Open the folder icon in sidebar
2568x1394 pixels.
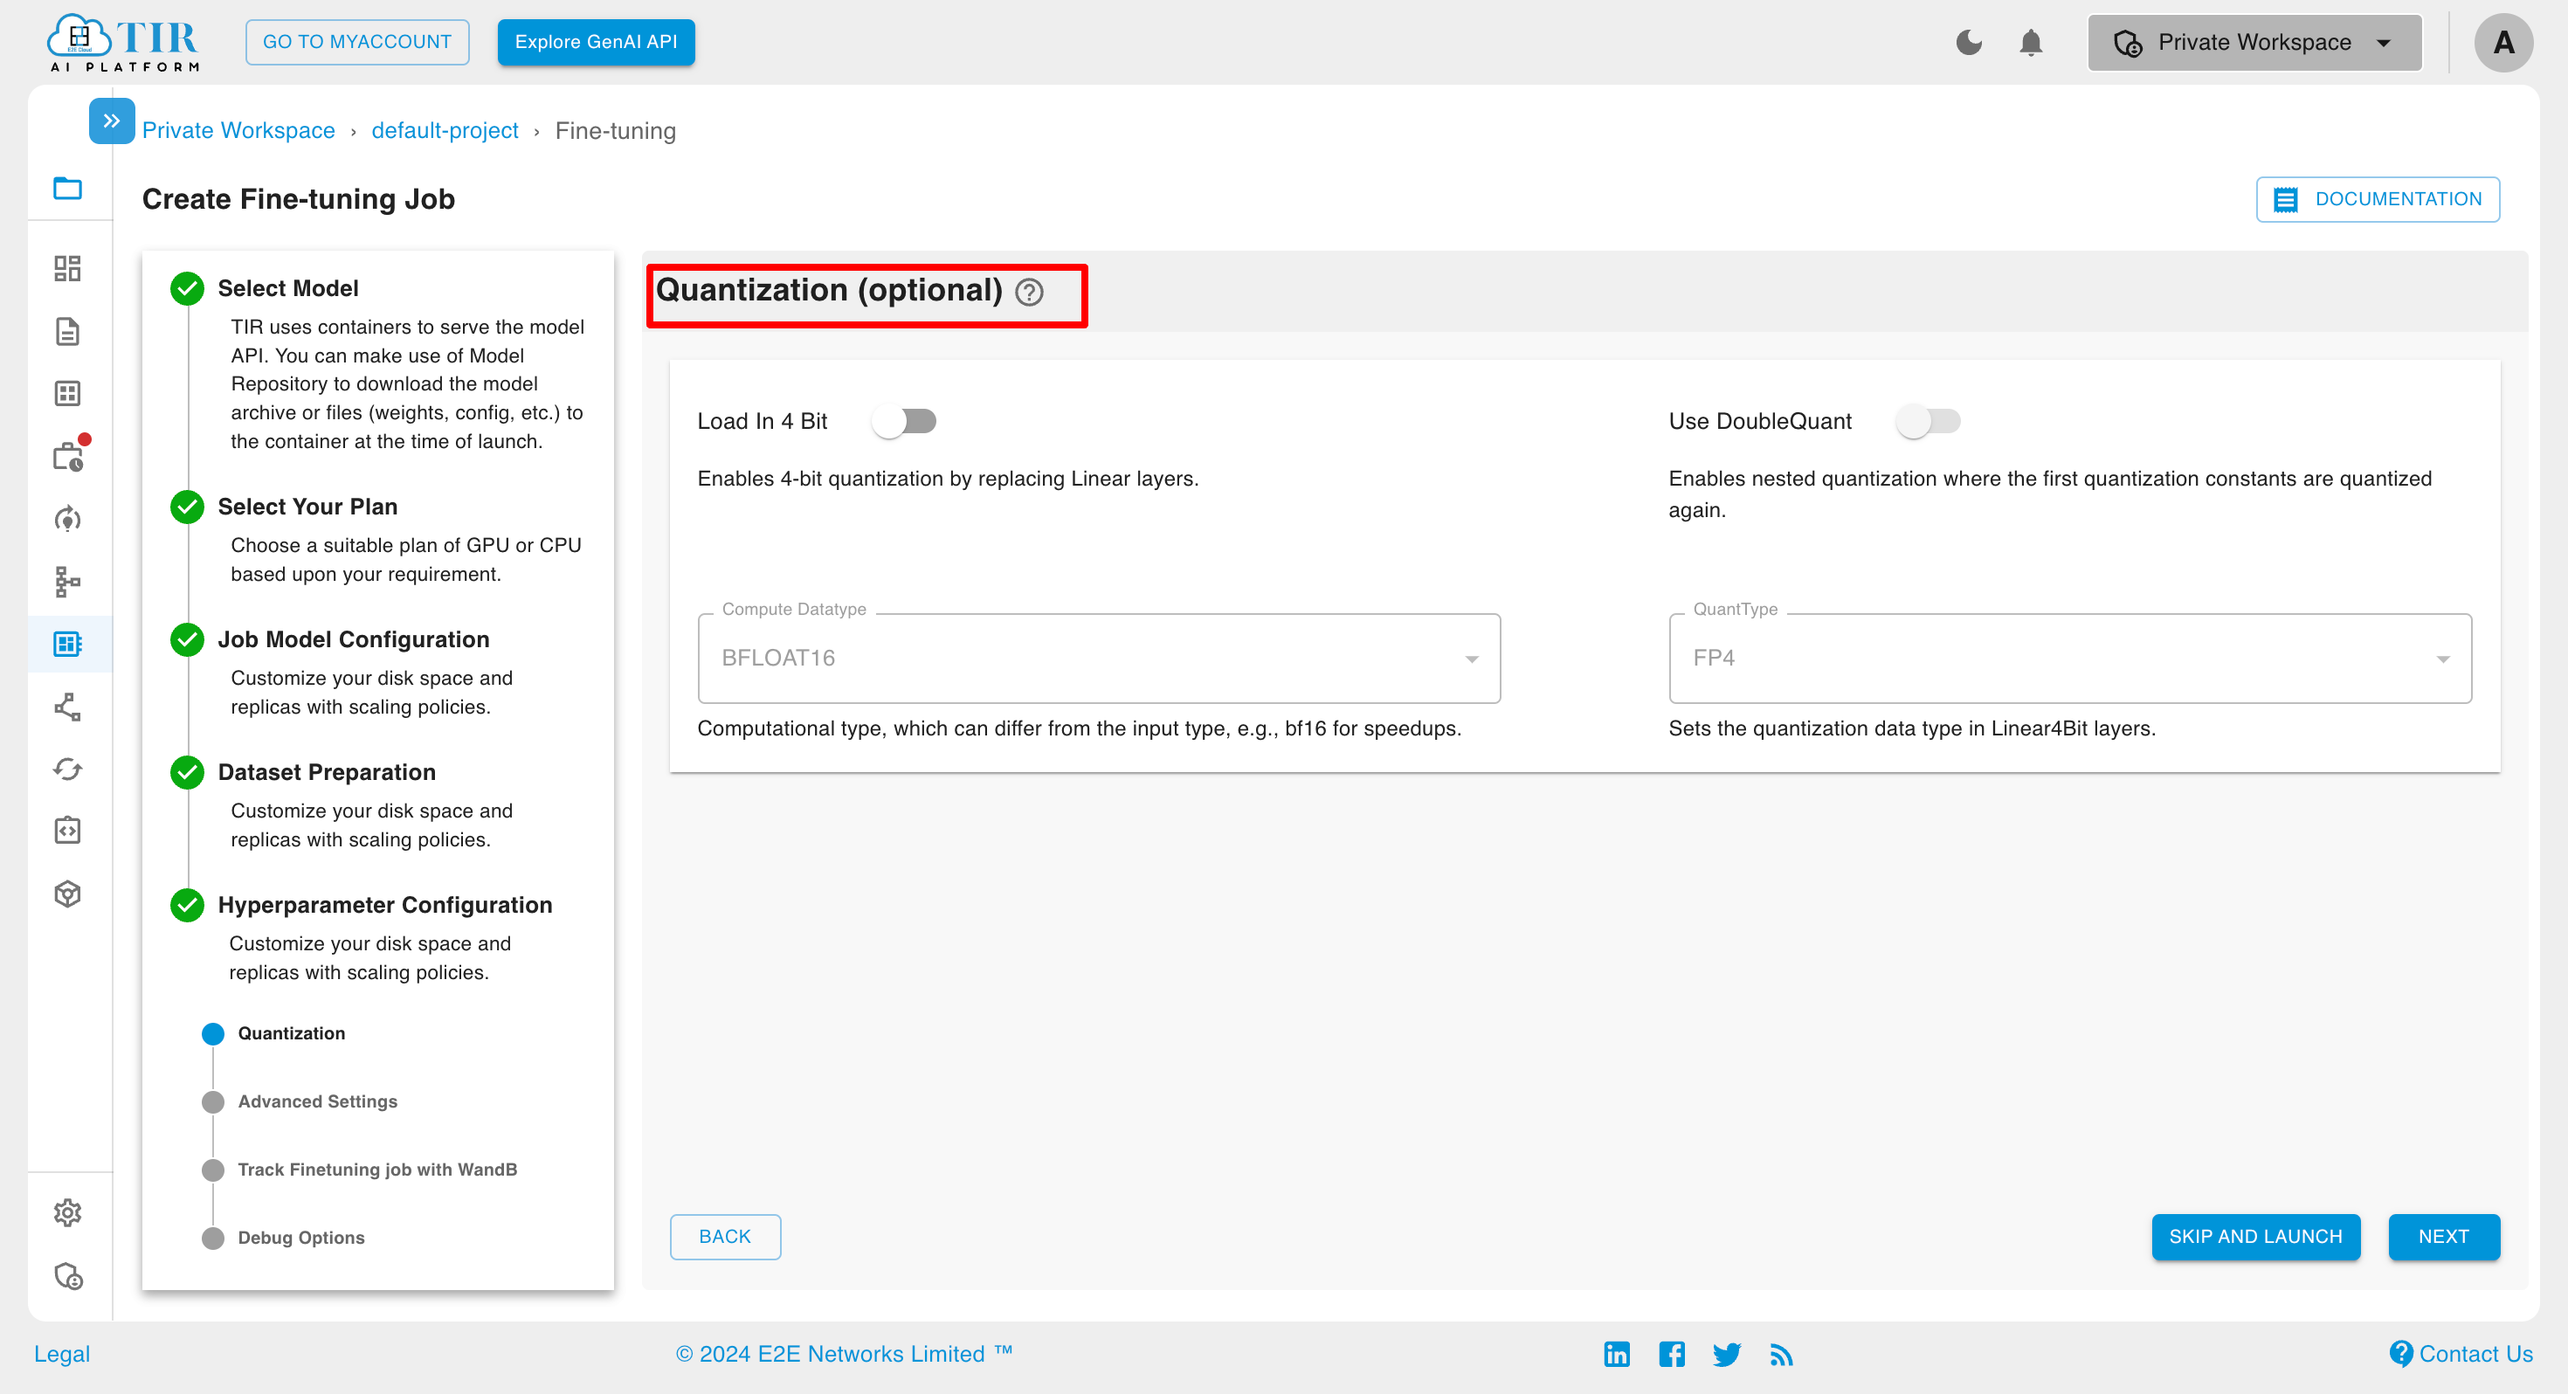[x=68, y=188]
